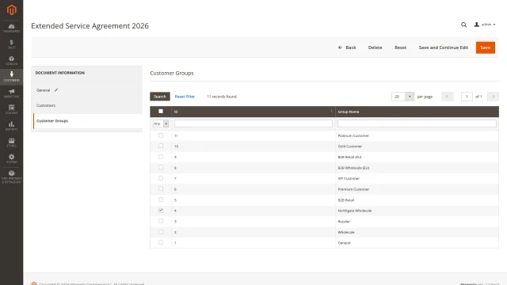Check the Premium Customer row checkbox

pos(161,188)
